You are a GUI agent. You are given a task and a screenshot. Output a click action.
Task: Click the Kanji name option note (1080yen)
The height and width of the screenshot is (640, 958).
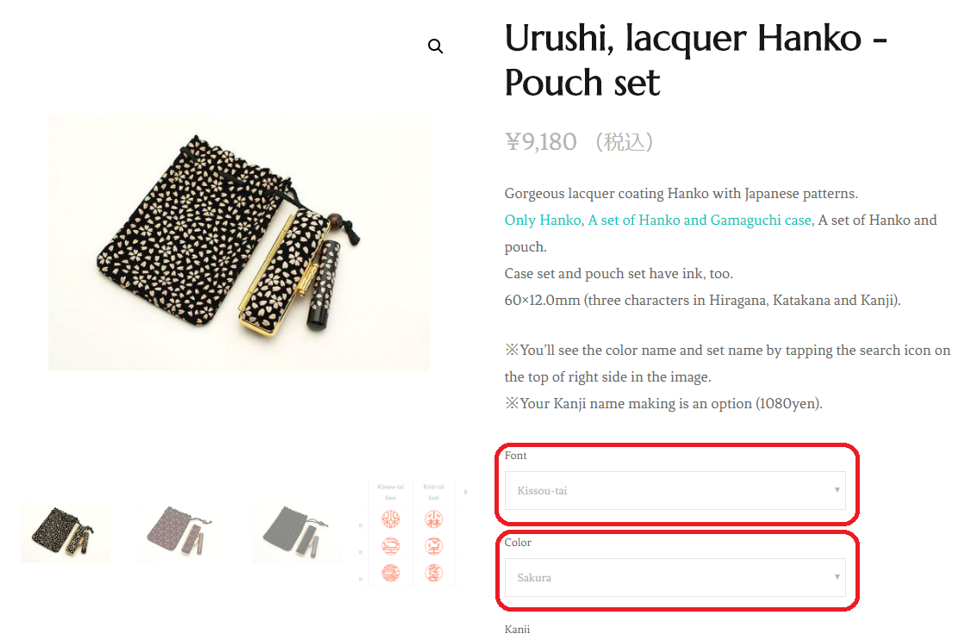(x=663, y=404)
